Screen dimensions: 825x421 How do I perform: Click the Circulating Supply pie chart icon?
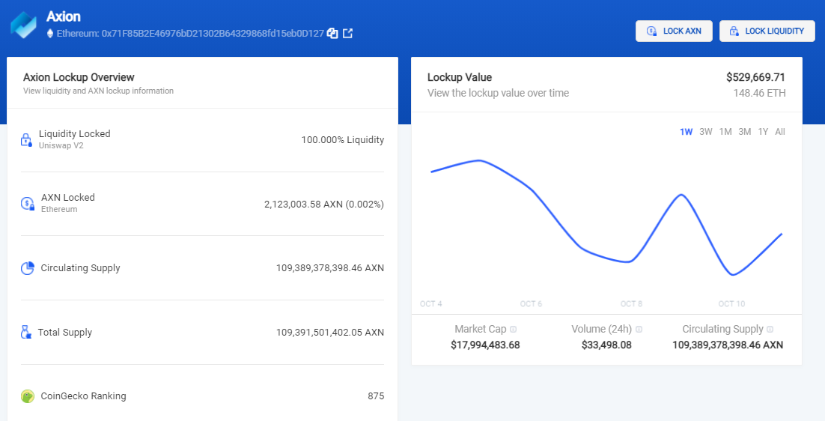28,268
